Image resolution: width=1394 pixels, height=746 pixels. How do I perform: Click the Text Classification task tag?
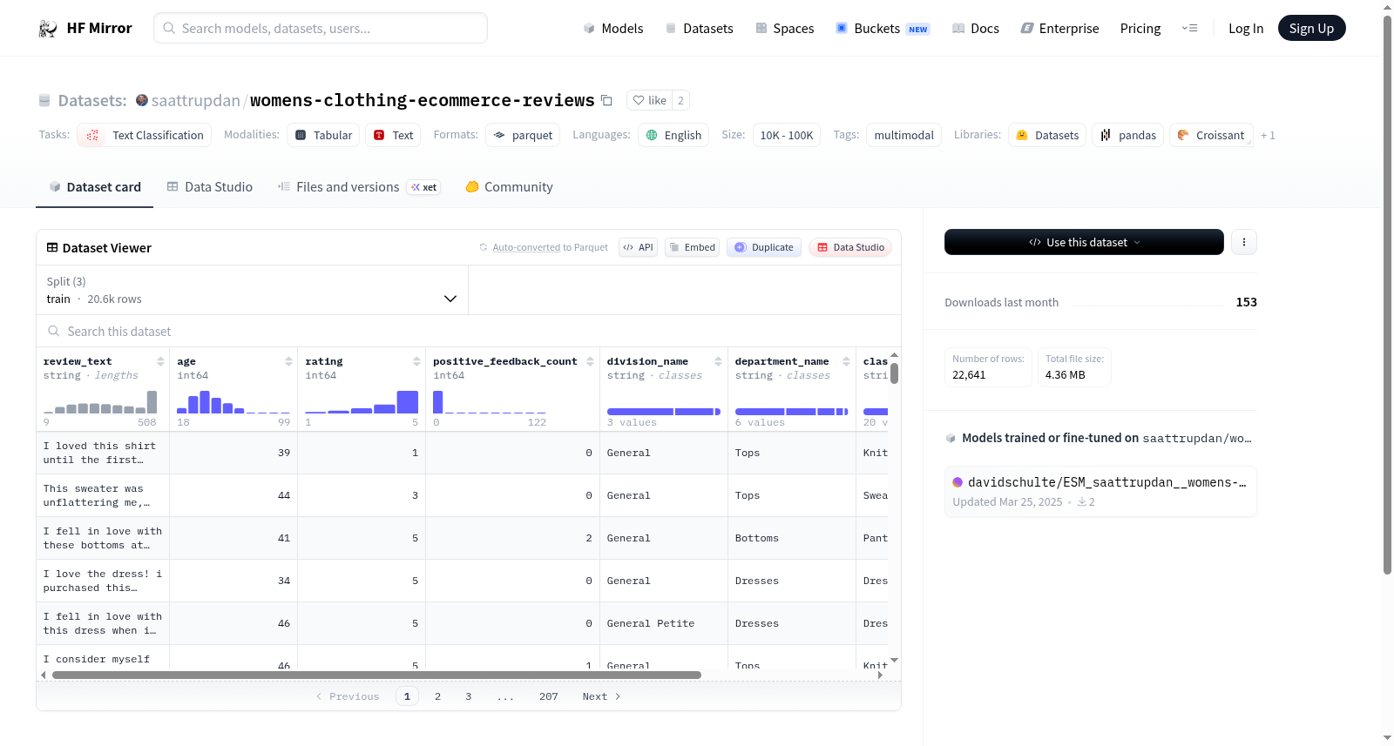click(145, 135)
